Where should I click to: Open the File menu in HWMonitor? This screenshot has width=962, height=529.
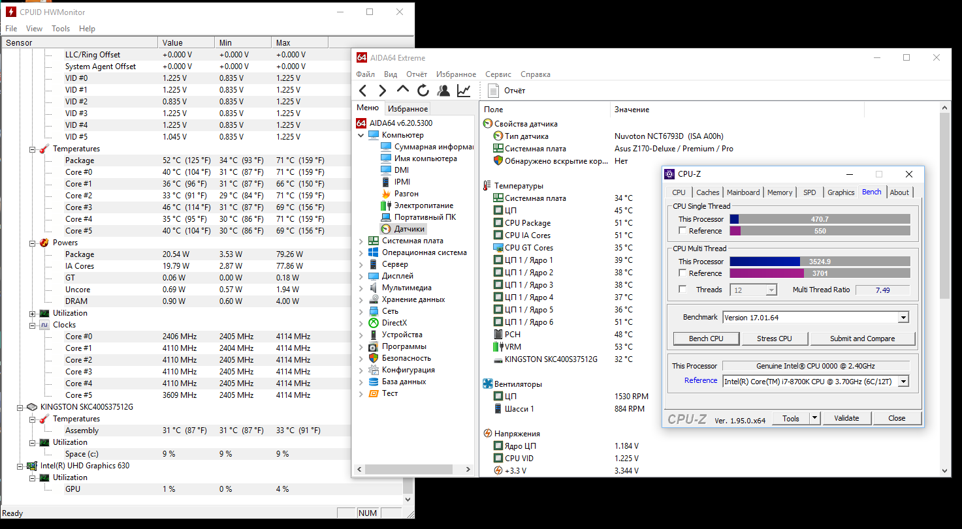[x=11, y=29]
